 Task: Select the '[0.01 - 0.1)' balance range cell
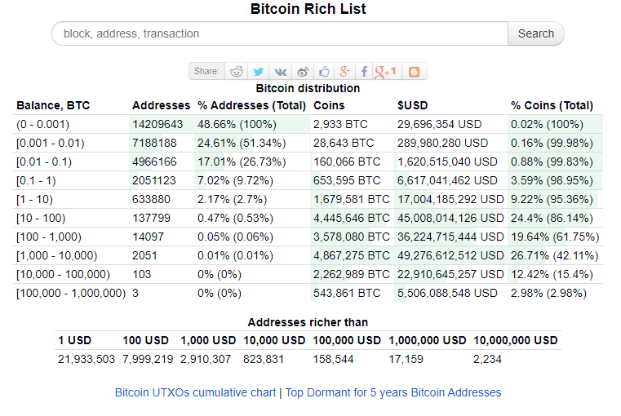44,162
